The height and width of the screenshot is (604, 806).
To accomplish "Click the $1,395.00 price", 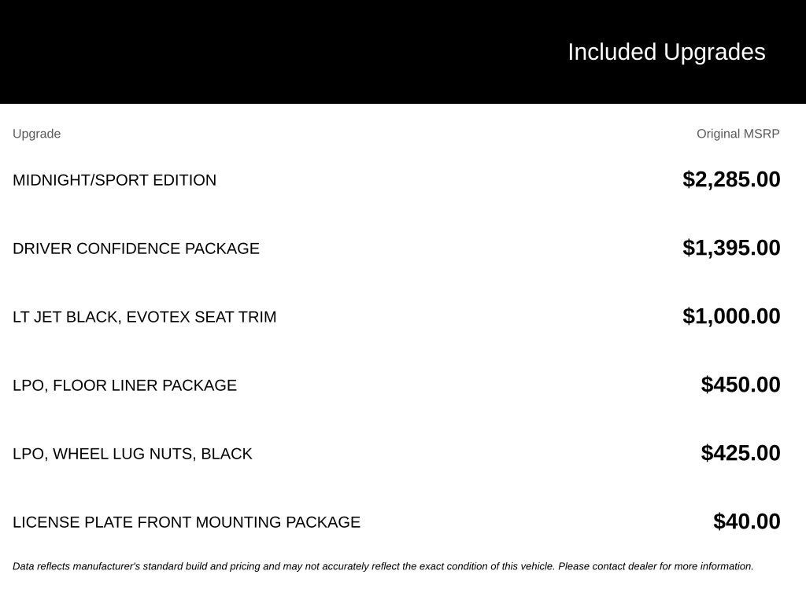I will [x=731, y=248].
